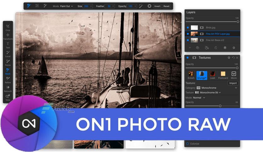This screenshot has height=152, width=263.
Task: Expand the Category Monochrome dropdown
Action: [217, 88]
